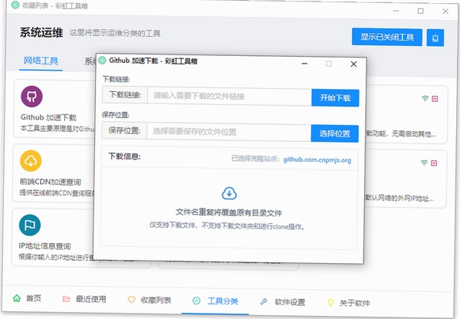Click 开始下载 button
Screen dimensions: 460x319
[x=335, y=97]
